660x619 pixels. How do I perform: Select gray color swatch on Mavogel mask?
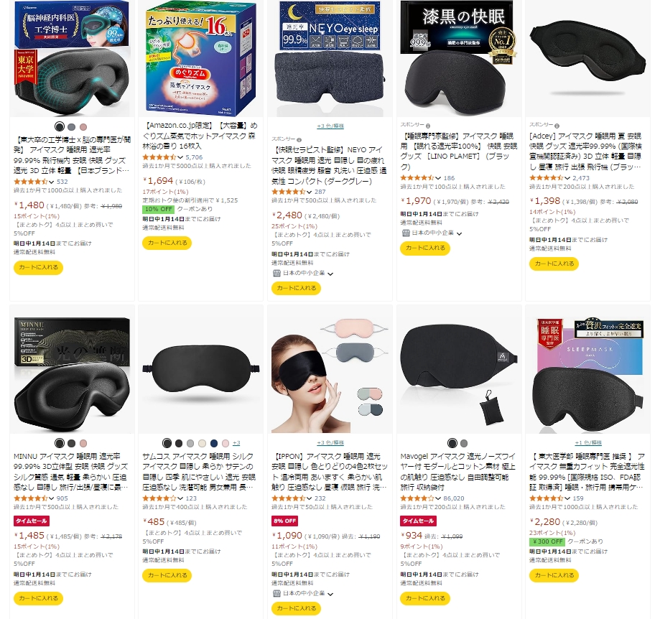click(x=464, y=443)
